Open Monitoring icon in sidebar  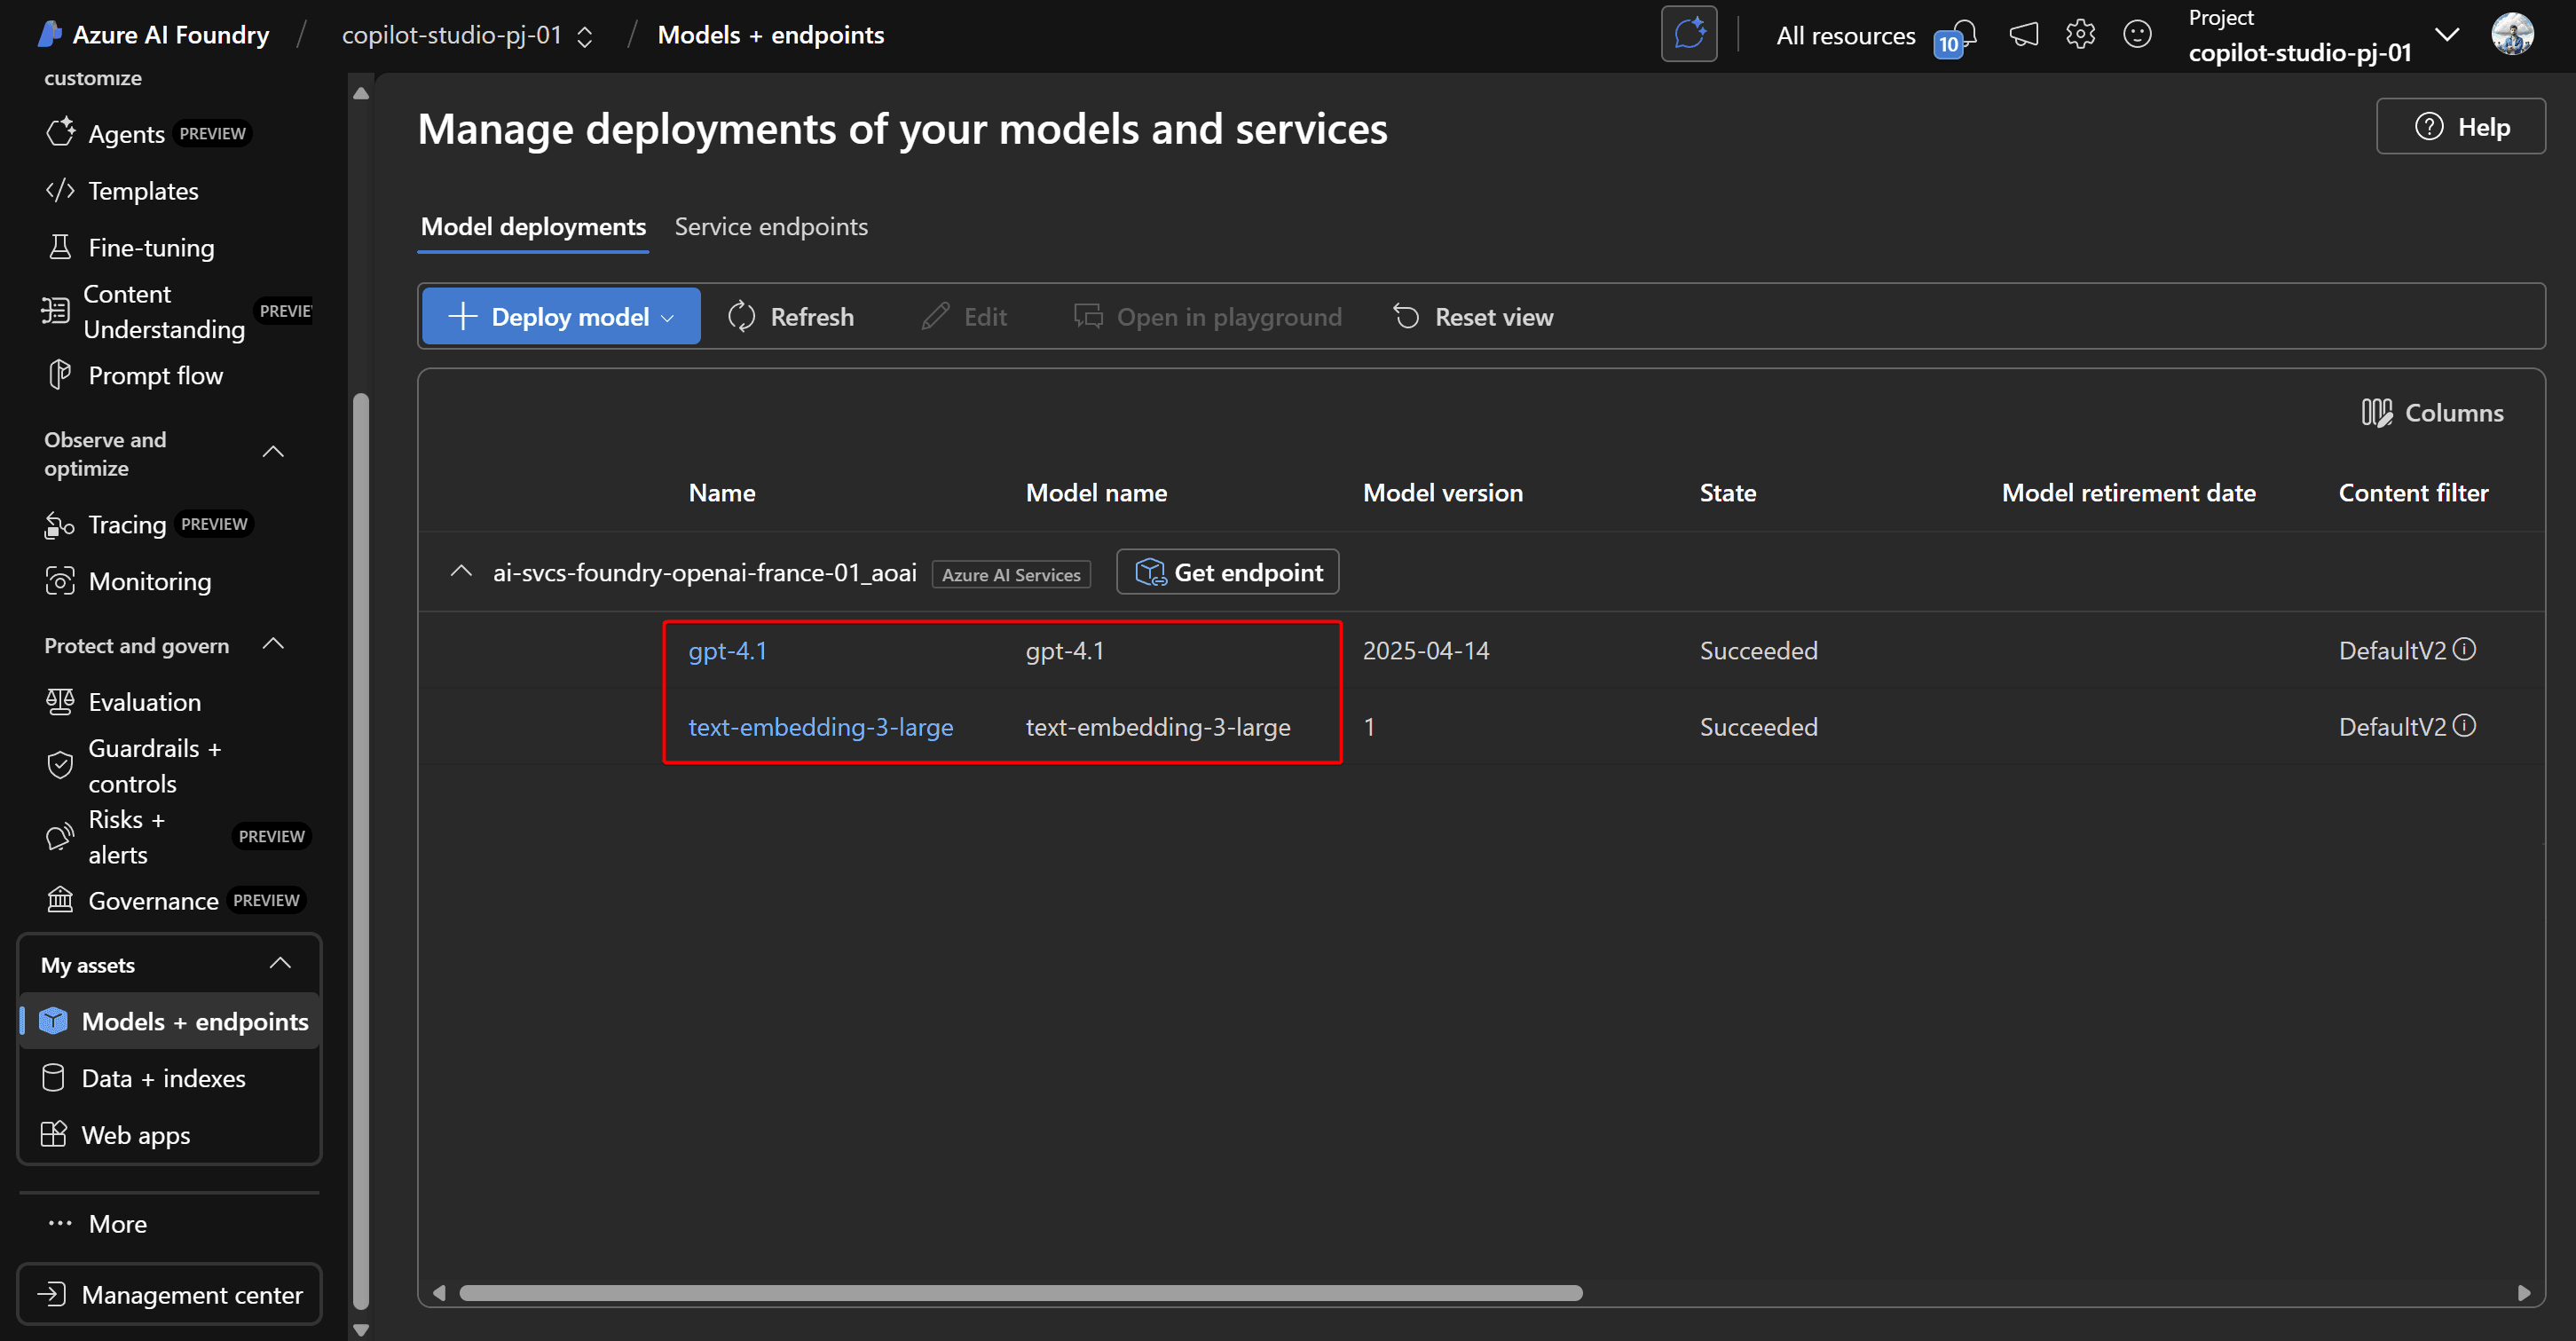click(x=60, y=581)
